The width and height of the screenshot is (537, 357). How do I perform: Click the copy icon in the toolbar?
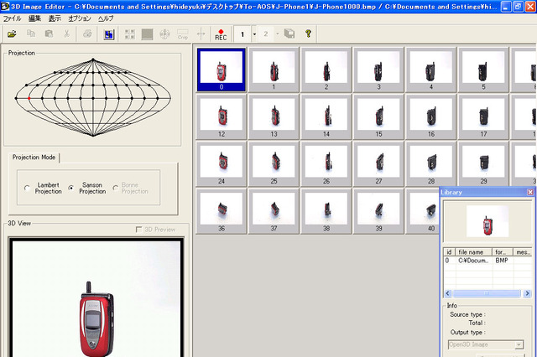click(x=30, y=34)
